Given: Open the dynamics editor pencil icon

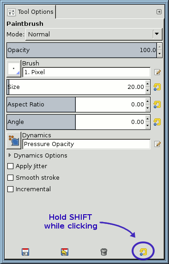Looking at the screenshot, I should 157,144.
